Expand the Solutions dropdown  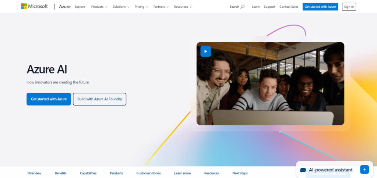coord(121,7)
